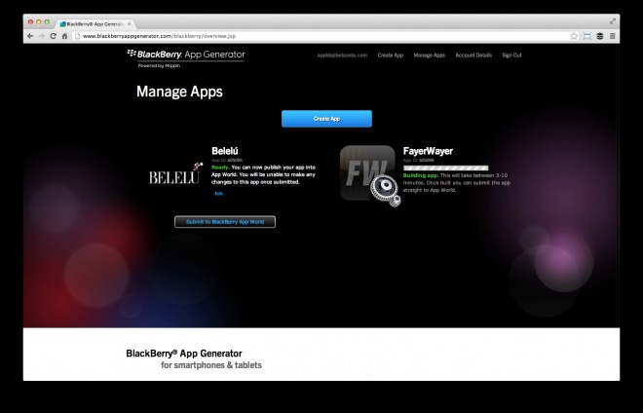Click the extension icon left of the Chrome menu
The height and width of the screenshot is (413, 643).
click(x=600, y=36)
